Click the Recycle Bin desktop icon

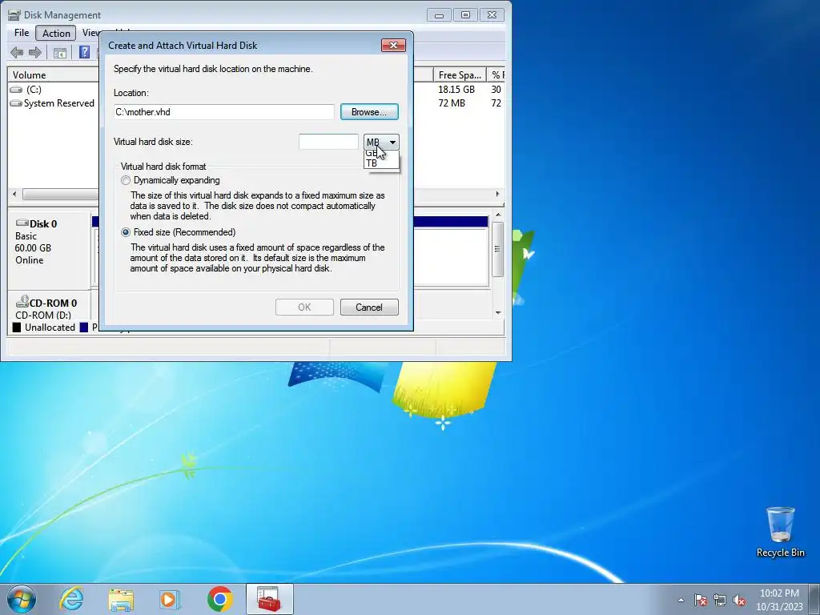pyautogui.click(x=780, y=533)
